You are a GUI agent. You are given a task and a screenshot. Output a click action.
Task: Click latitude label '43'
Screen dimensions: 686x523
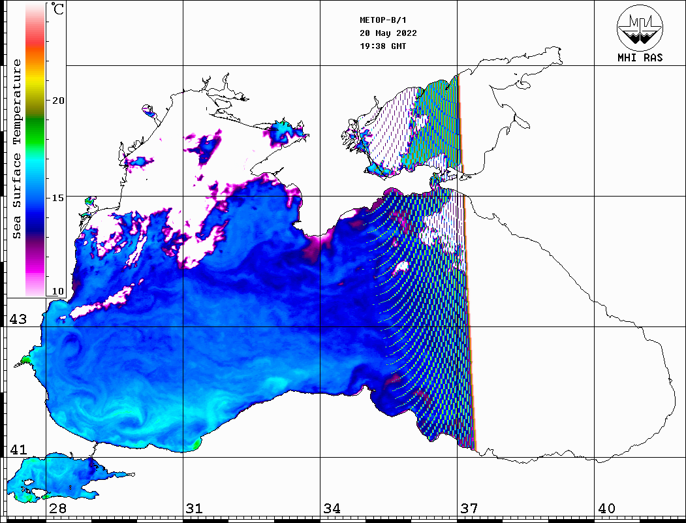pos(18,319)
